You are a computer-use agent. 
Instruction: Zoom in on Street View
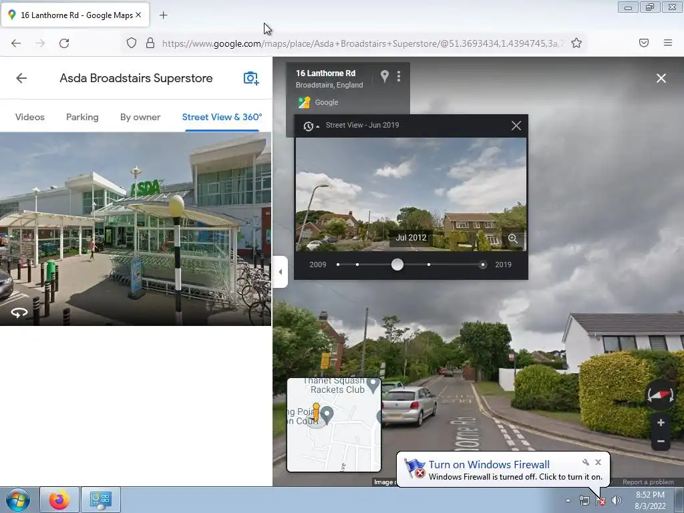pos(661,422)
